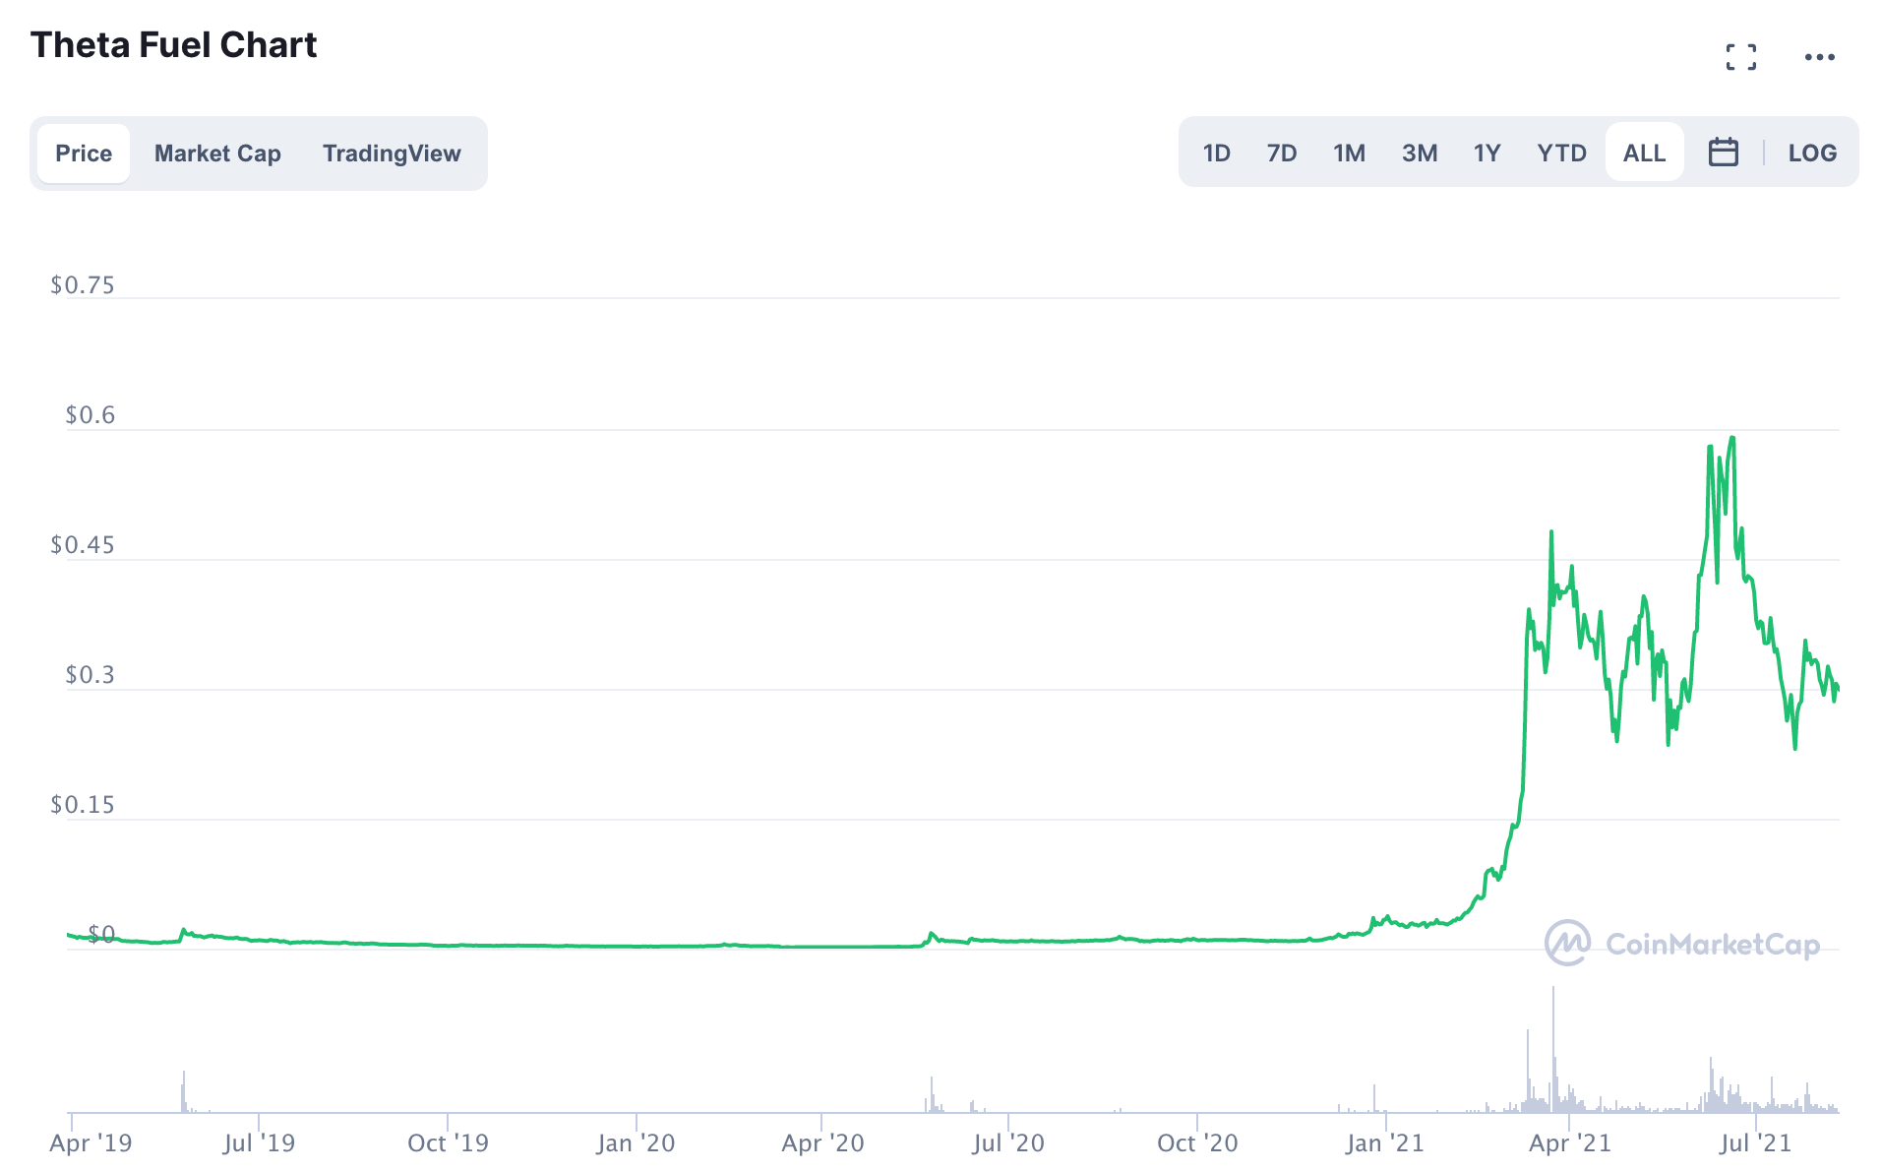This screenshot has width=1881, height=1171.
Task: Click the CoinMarketCap watermark logo
Action: pos(1681,944)
